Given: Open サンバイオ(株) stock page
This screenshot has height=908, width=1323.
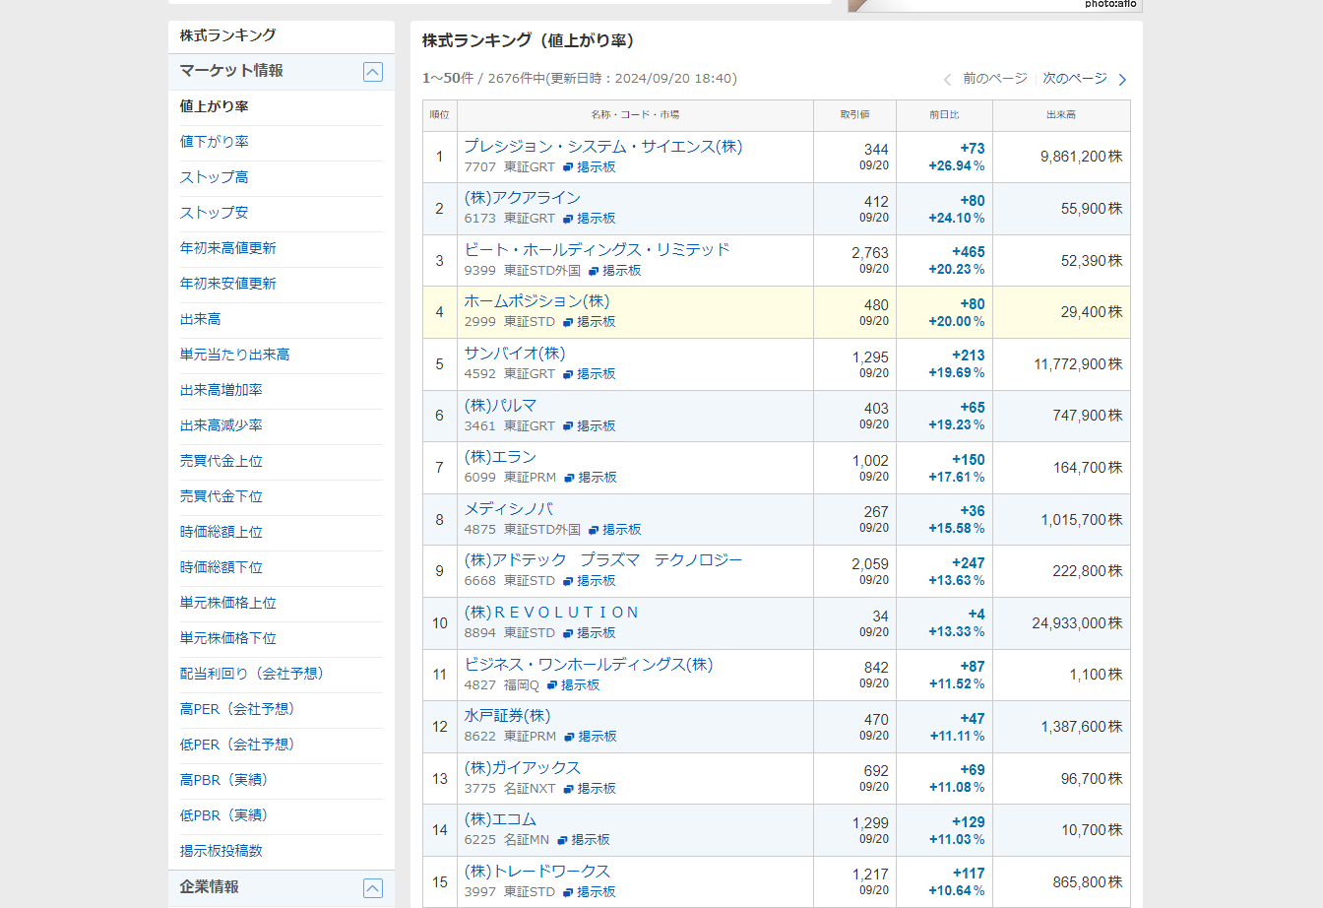Looking at the screenshot, I should (x=515, y=354).
